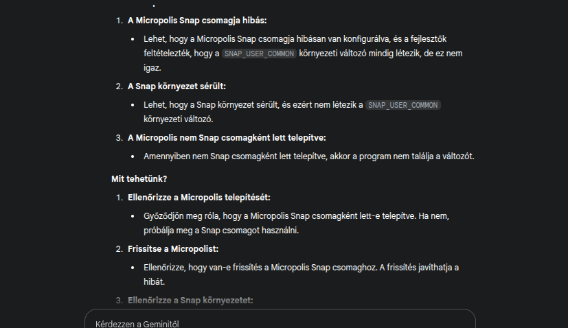This screenshot has height=328, width=568.
Task: Click the faded 'Ellenőrizze a Snap környezetet:' heading
Action: pos(190,300)
